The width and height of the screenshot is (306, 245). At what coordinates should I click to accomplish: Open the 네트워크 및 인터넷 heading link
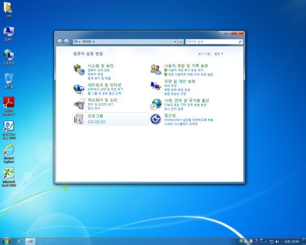(104, 85)
